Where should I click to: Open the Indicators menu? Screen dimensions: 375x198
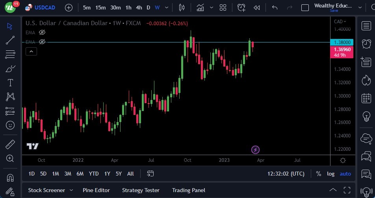(x=200, y=7)
